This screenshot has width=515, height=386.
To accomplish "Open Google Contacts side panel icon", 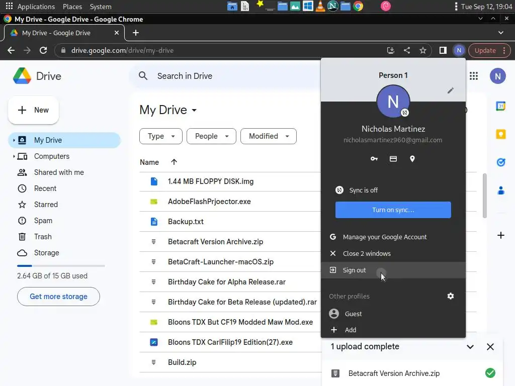I will 500,190.
